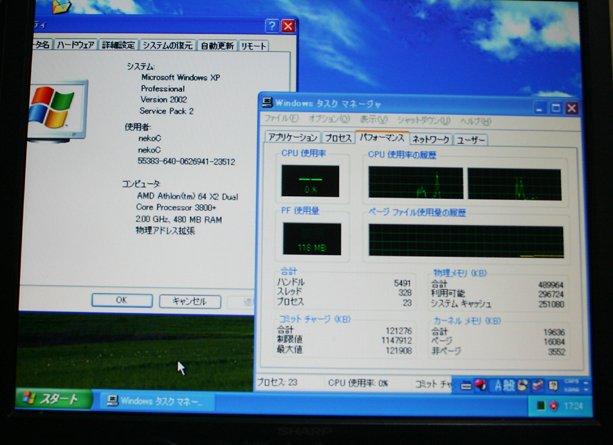Screen dimensions: 613x445
Task: Switch to the プロセス tab
Action: 338,138
